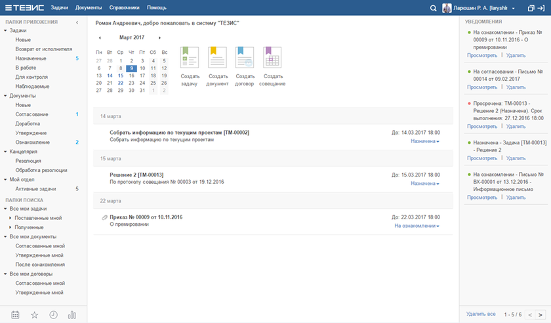This screenshot has height=323, width=551.
Task: Expand the user dropdown next to Ларюшин Р. А.
Action: (x=513, y=9)
